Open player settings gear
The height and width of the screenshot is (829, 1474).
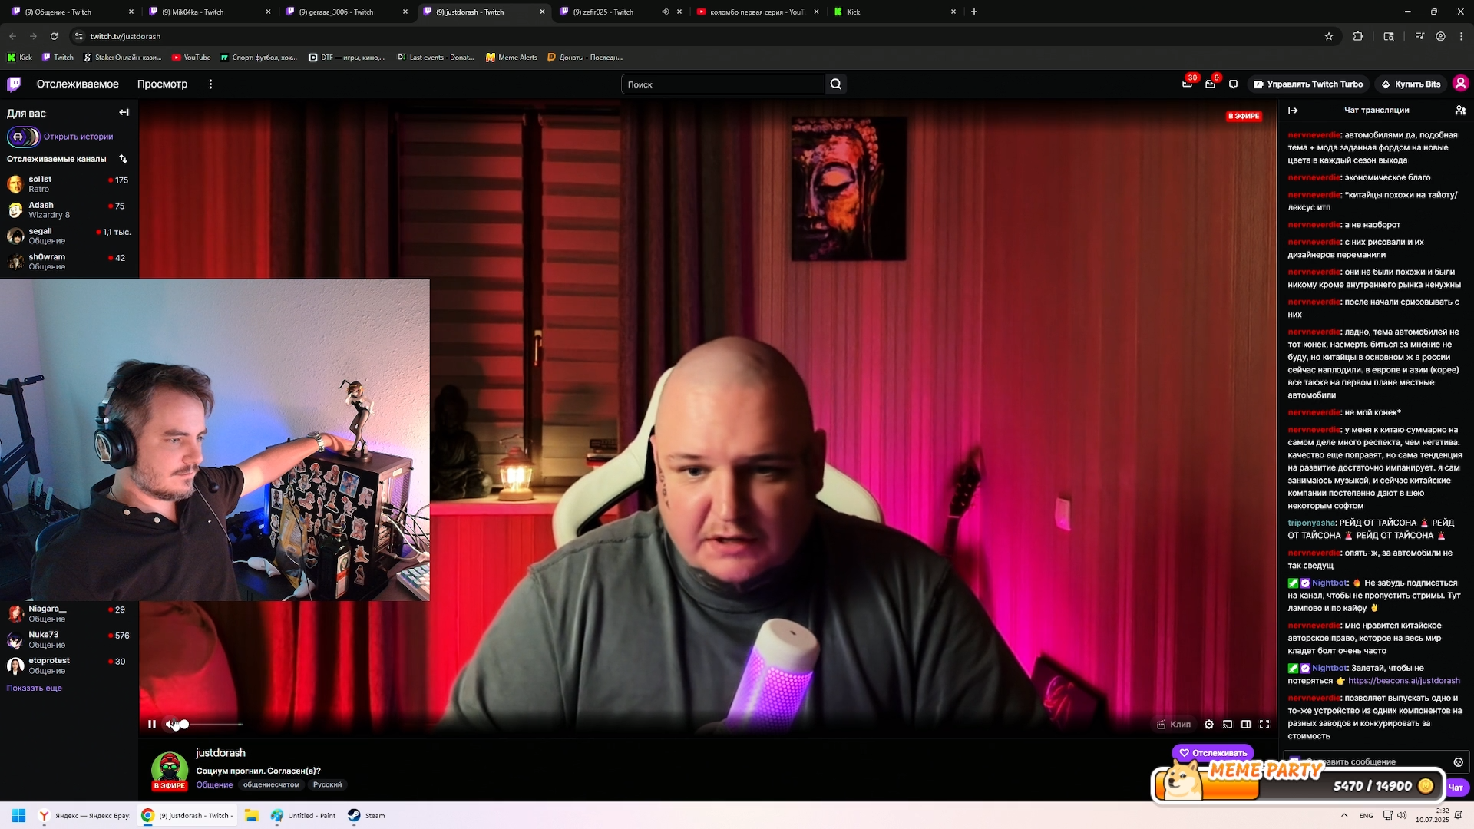[x=1209, y=724]
